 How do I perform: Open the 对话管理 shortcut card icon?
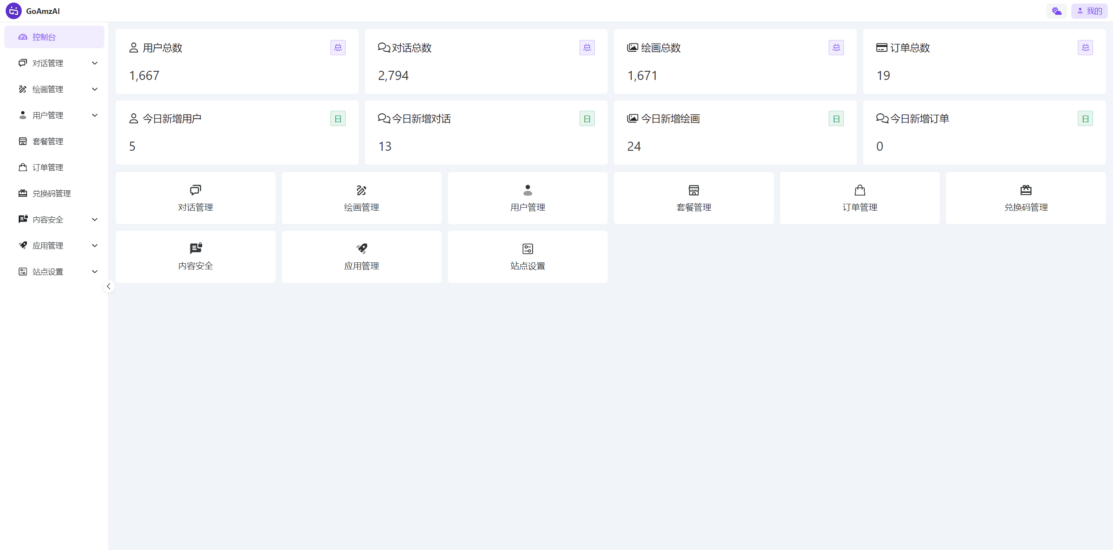click(195, 190)
